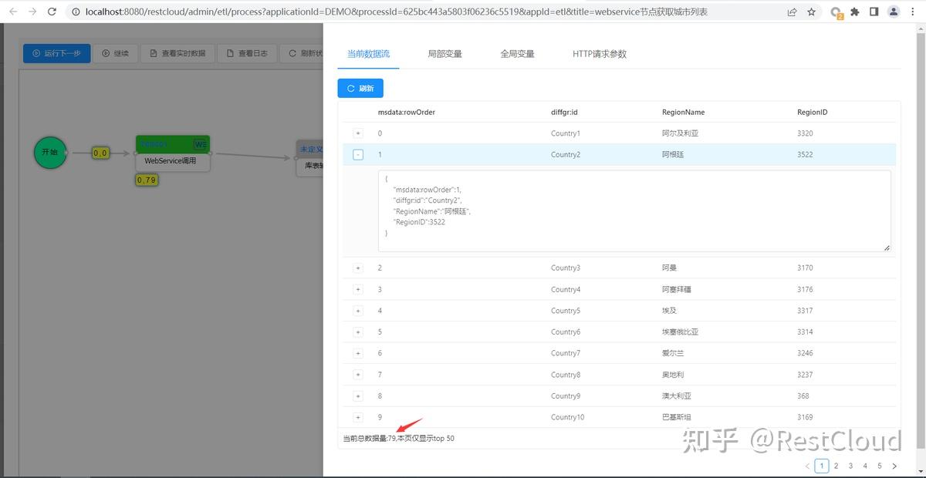926x478 pixels.
Task: Switch to the 局部变量 tab
Action: pos(444,54)
